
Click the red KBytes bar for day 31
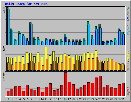[123, 90]
